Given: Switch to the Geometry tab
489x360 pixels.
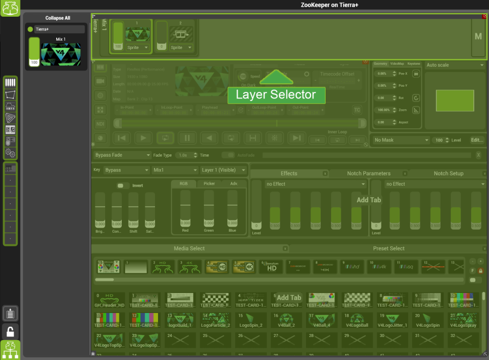Looking at the screenshot, I should coord(380,64).
